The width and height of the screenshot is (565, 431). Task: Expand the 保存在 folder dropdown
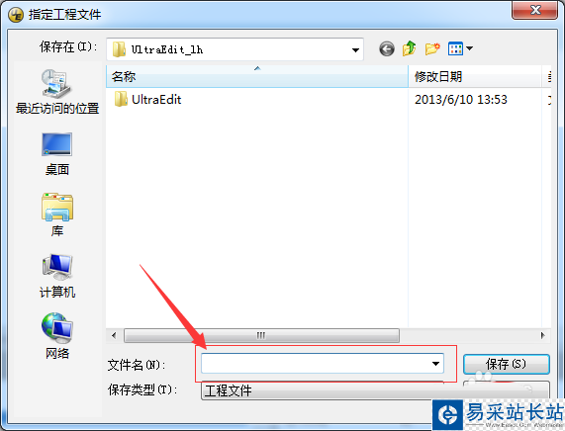(x=355, y=49)
